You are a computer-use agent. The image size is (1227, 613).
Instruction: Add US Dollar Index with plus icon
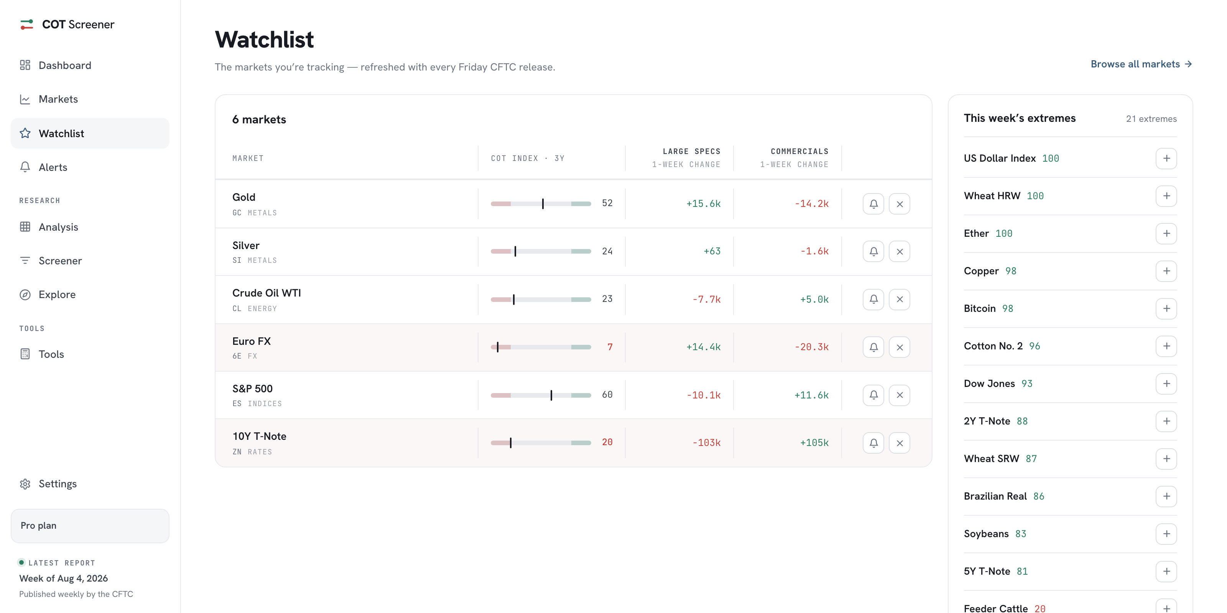pos(1166,158)
